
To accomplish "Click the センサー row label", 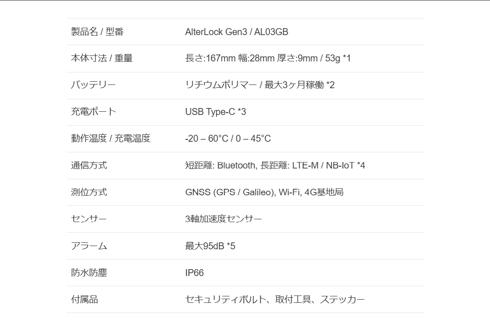I will point(89,219).
